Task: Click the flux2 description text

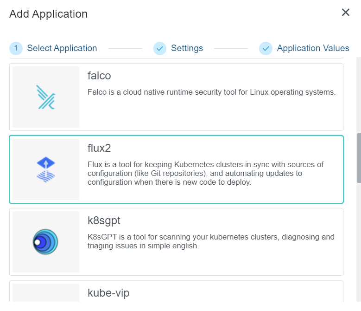Action: click(205, 173)
